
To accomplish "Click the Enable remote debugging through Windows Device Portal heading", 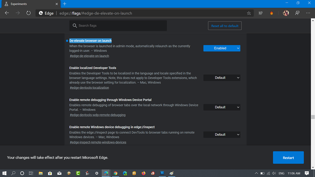I will pos(110,100).
